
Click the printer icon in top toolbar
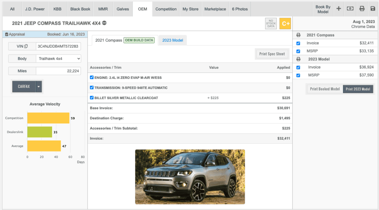(362, 9)
